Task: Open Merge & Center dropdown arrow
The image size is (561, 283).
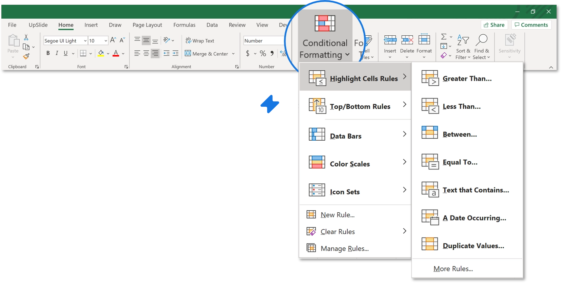Action: coord(233,54)
